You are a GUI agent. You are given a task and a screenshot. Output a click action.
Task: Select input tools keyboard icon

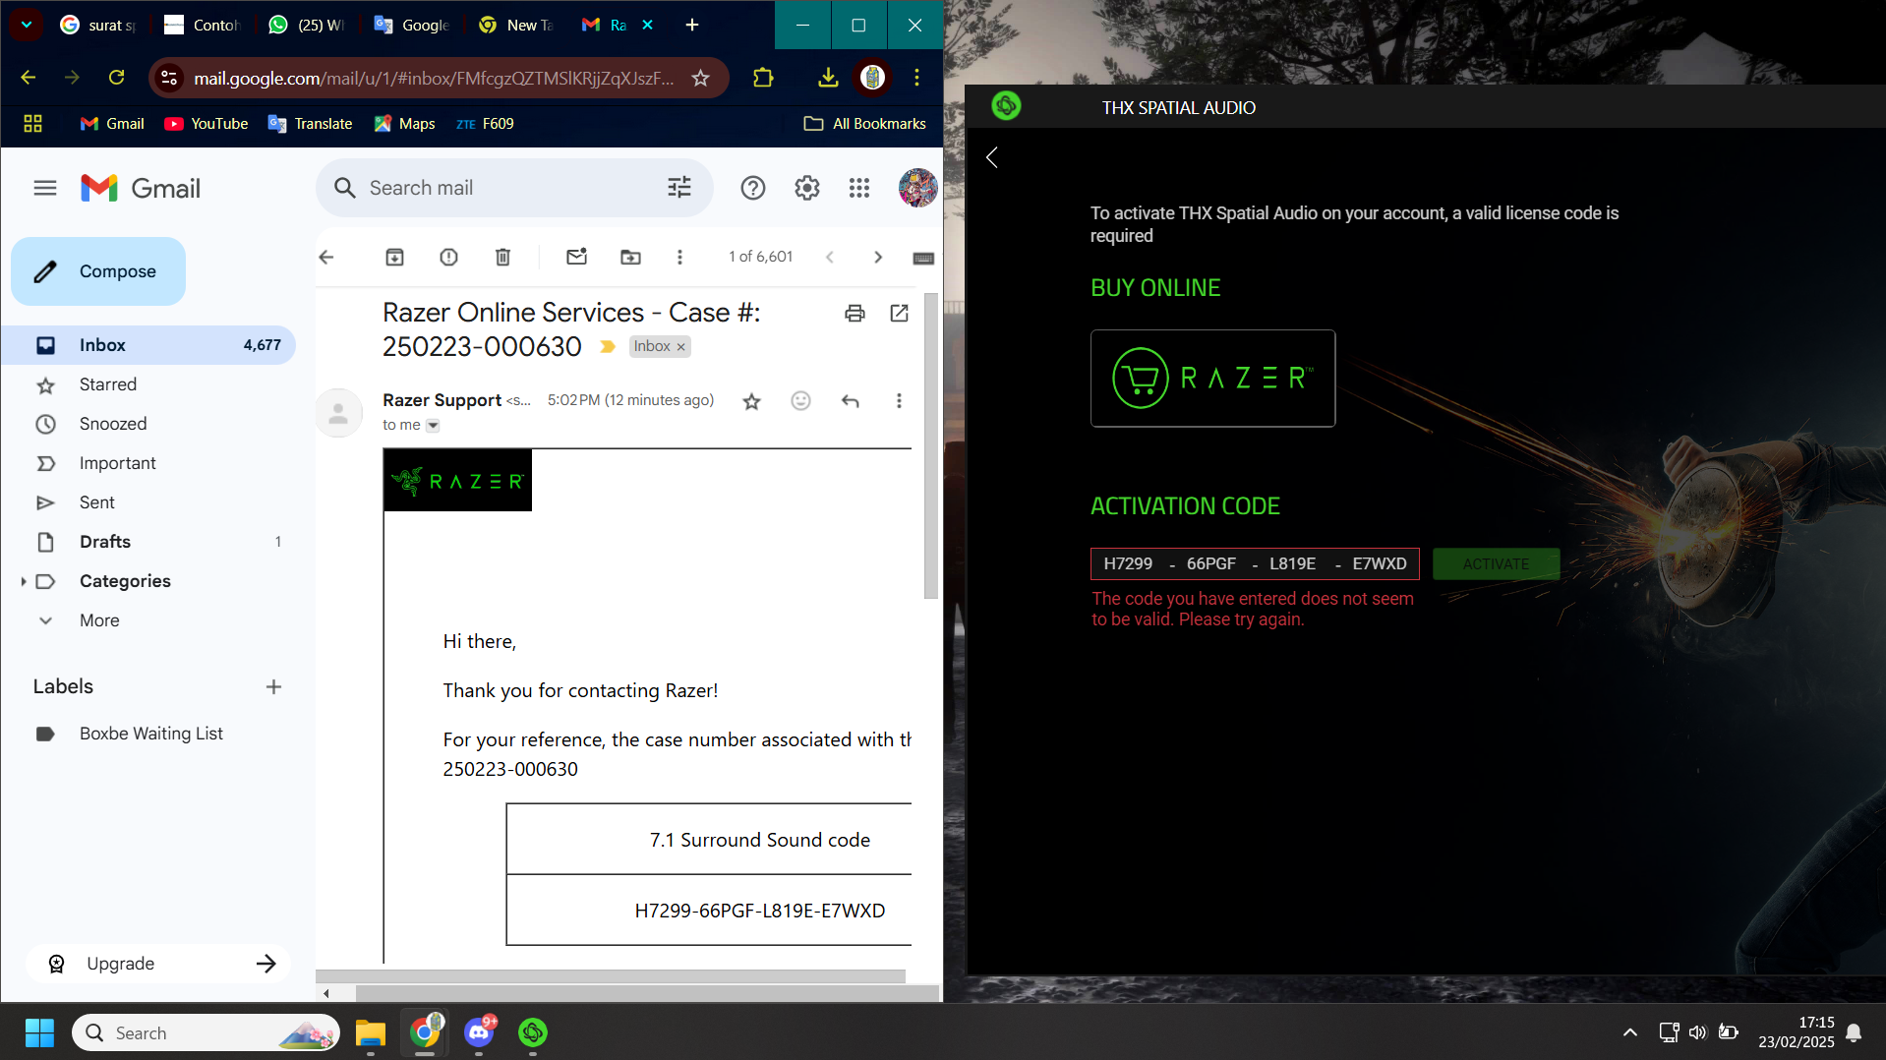click(x=923, y=258)
